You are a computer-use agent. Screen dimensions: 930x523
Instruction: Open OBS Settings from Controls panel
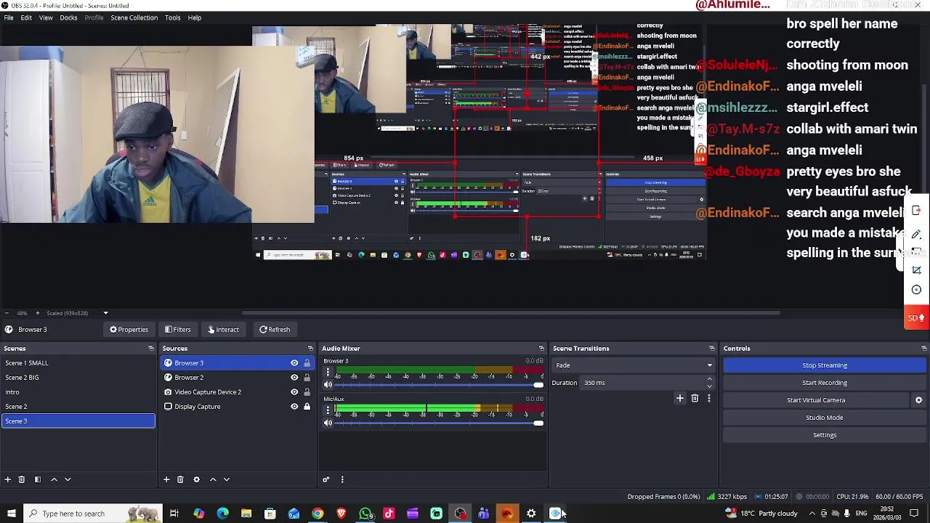click(825, 435)
